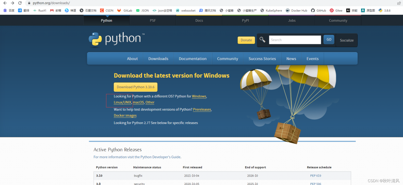Open the RuoYi bookmark
The width and height of the screenshot is (403, 185).
[39, 10]
